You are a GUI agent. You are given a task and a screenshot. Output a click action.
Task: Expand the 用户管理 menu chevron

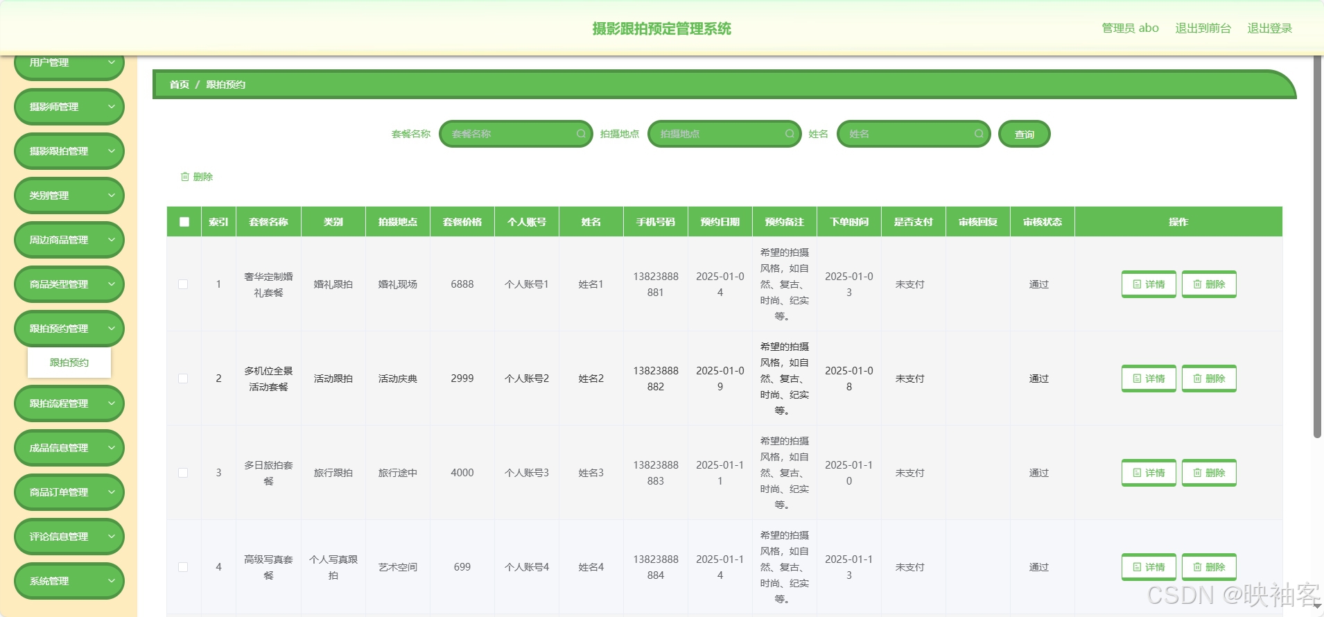[x=112, y=62]
